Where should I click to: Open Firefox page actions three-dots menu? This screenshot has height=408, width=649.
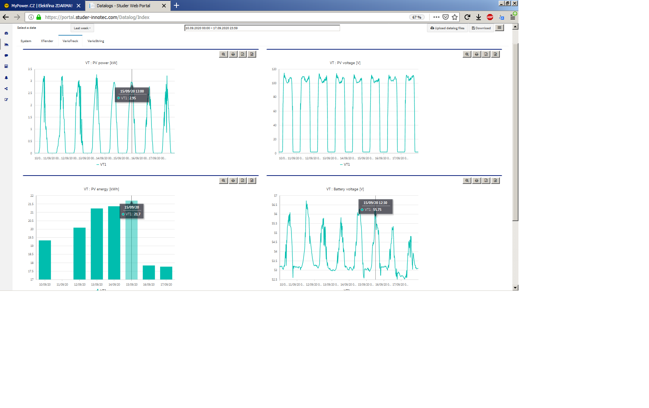[x=436, y=17]
